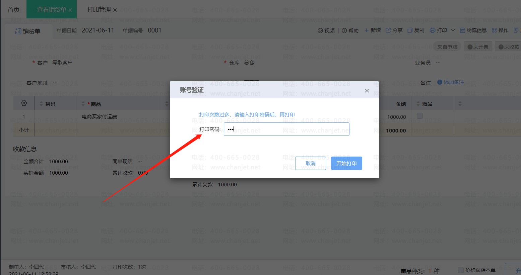
Task: Sort by 赠品 column
Action: pyautogui.click(x=418, y=104)
